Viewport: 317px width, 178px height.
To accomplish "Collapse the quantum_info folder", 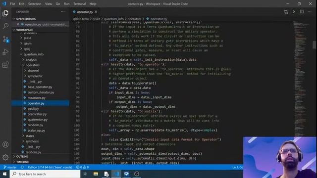I will pos(33,54).
